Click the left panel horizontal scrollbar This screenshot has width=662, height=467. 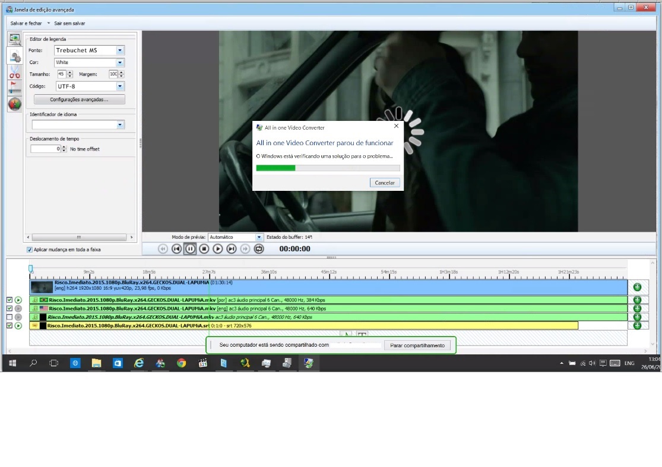[80, 237]
